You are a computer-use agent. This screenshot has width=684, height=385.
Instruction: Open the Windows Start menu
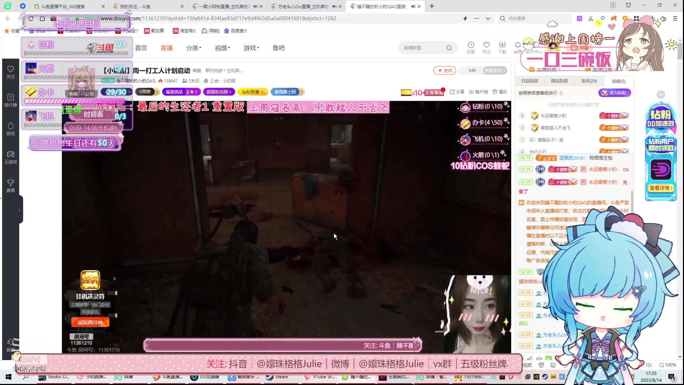pyautogui.click(x=9, y=377)
